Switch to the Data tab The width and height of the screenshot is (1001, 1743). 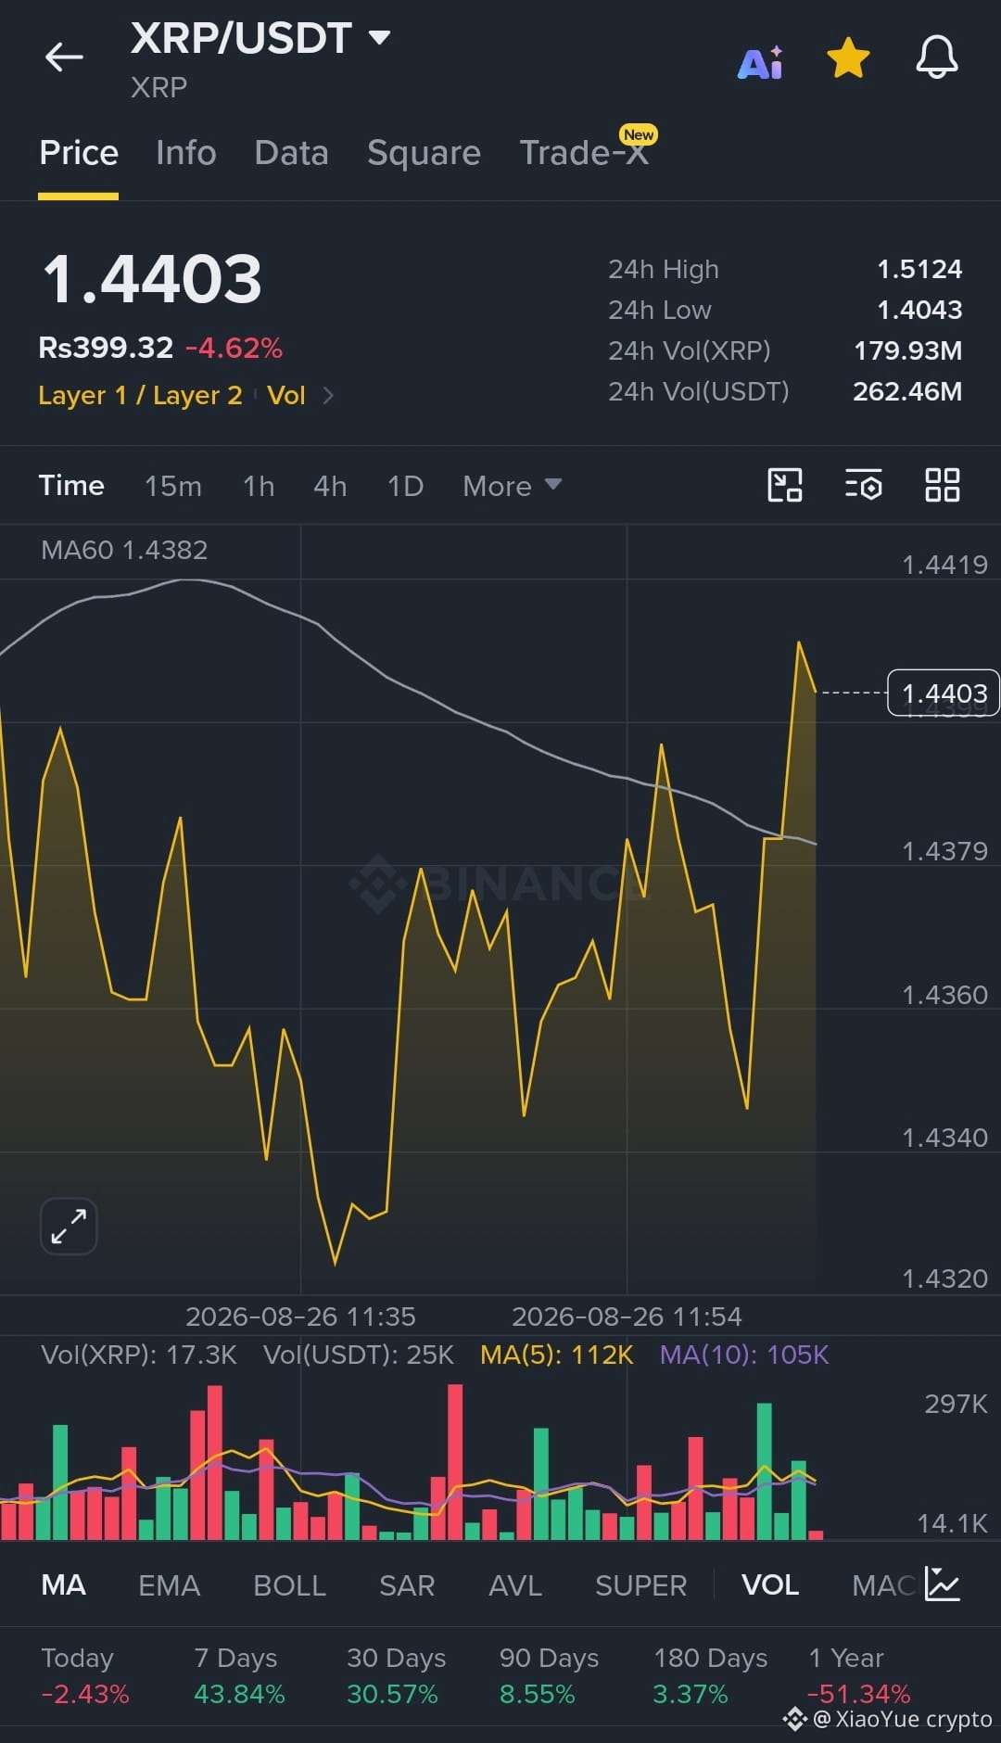coord(291,153)
